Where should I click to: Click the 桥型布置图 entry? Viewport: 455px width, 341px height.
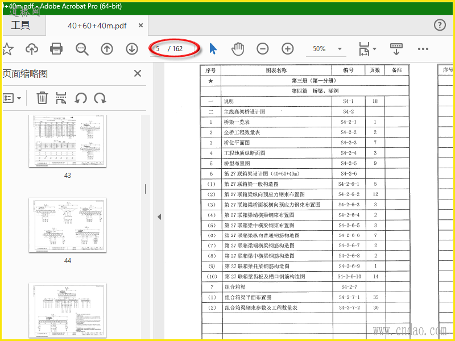(237, 164)
